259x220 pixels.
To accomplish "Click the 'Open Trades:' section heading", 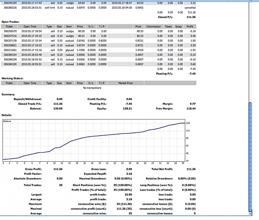I will [10, 22].
